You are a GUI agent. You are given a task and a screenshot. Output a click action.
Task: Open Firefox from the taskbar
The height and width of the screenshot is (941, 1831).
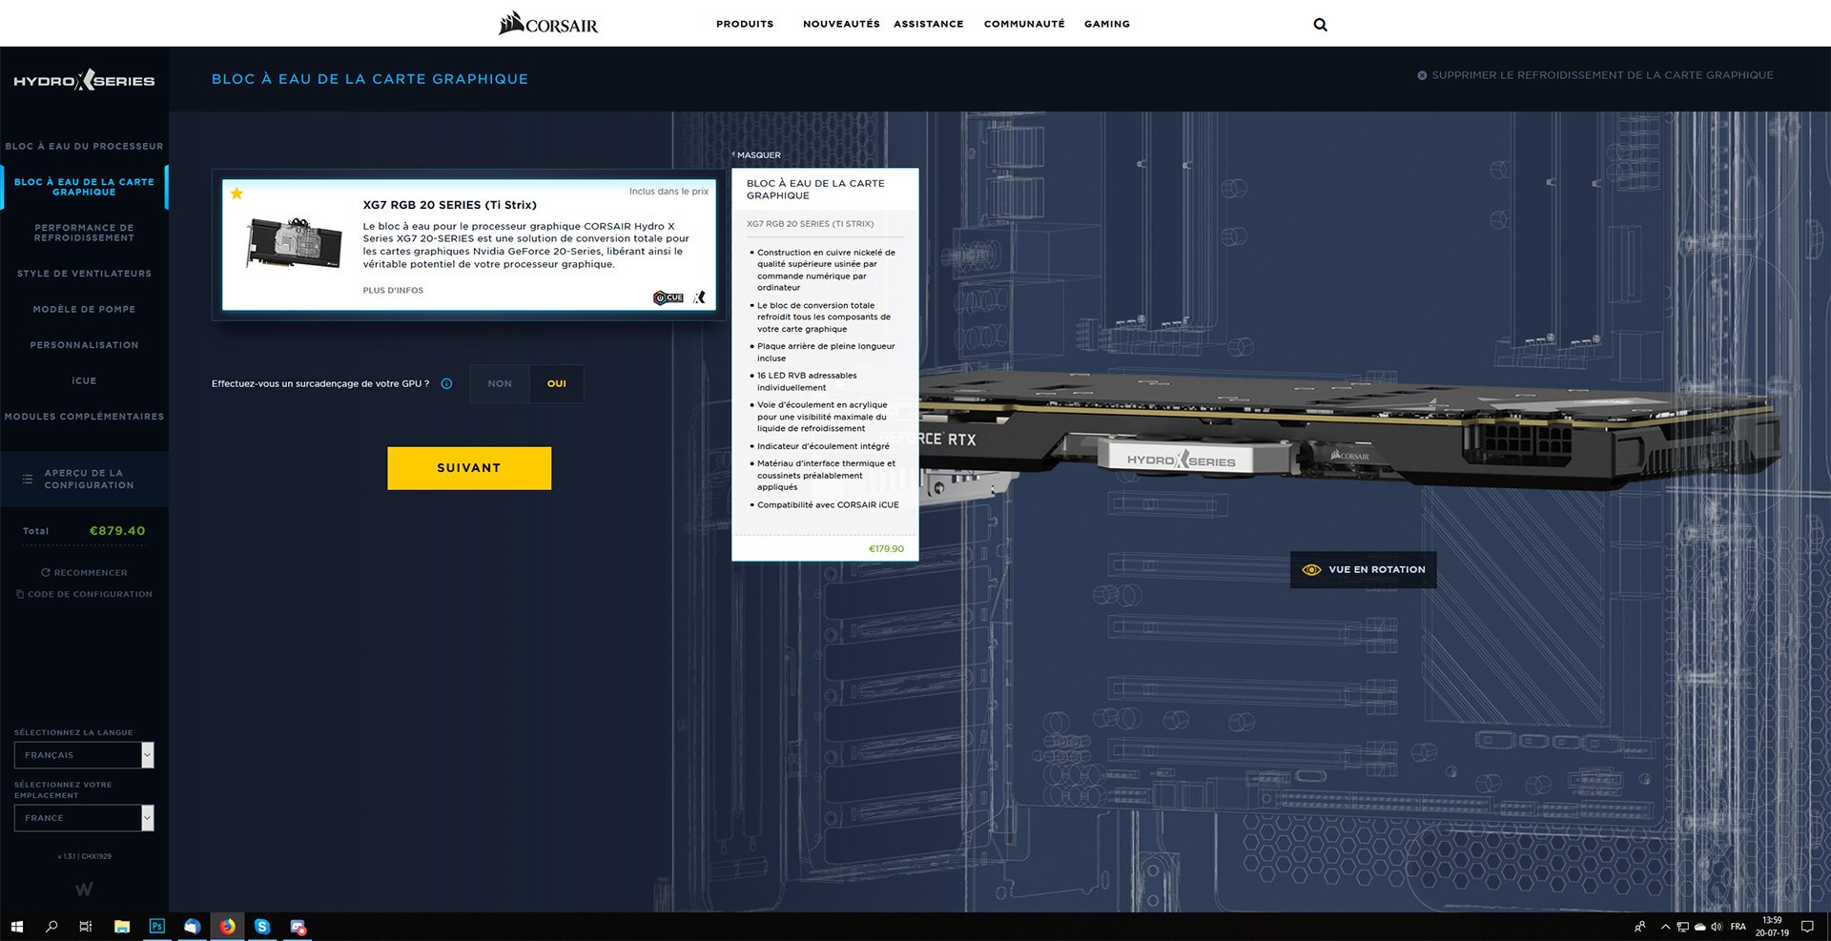(227, 927)
